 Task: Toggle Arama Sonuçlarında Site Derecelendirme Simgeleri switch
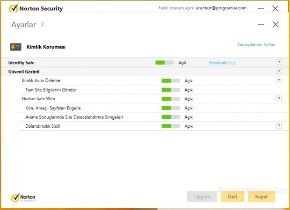(171, 117)
